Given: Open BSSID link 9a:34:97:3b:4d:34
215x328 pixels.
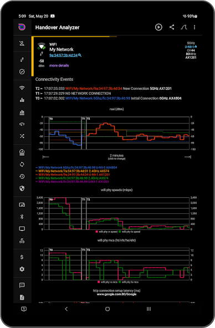Looking at the screenshot, I should 63,55.
